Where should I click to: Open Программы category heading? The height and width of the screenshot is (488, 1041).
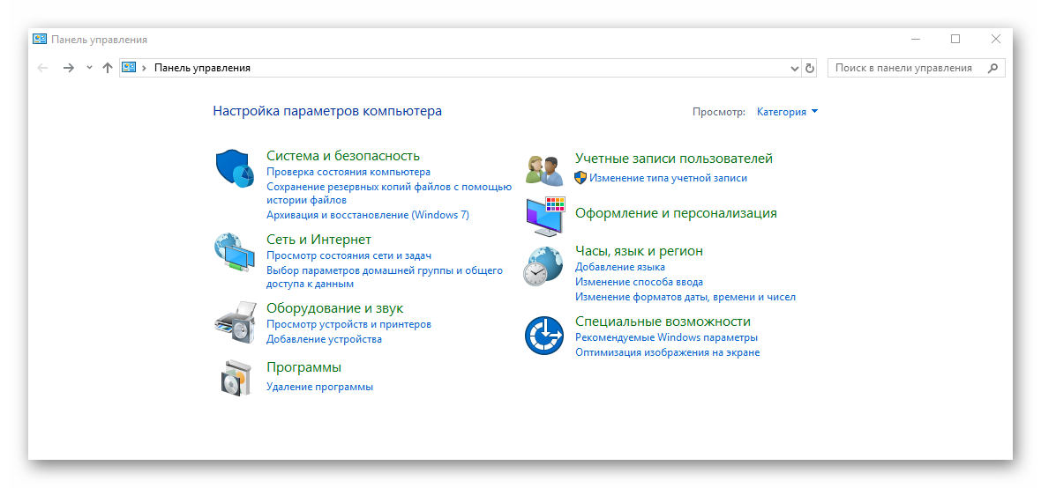click(x=303, y=367)
